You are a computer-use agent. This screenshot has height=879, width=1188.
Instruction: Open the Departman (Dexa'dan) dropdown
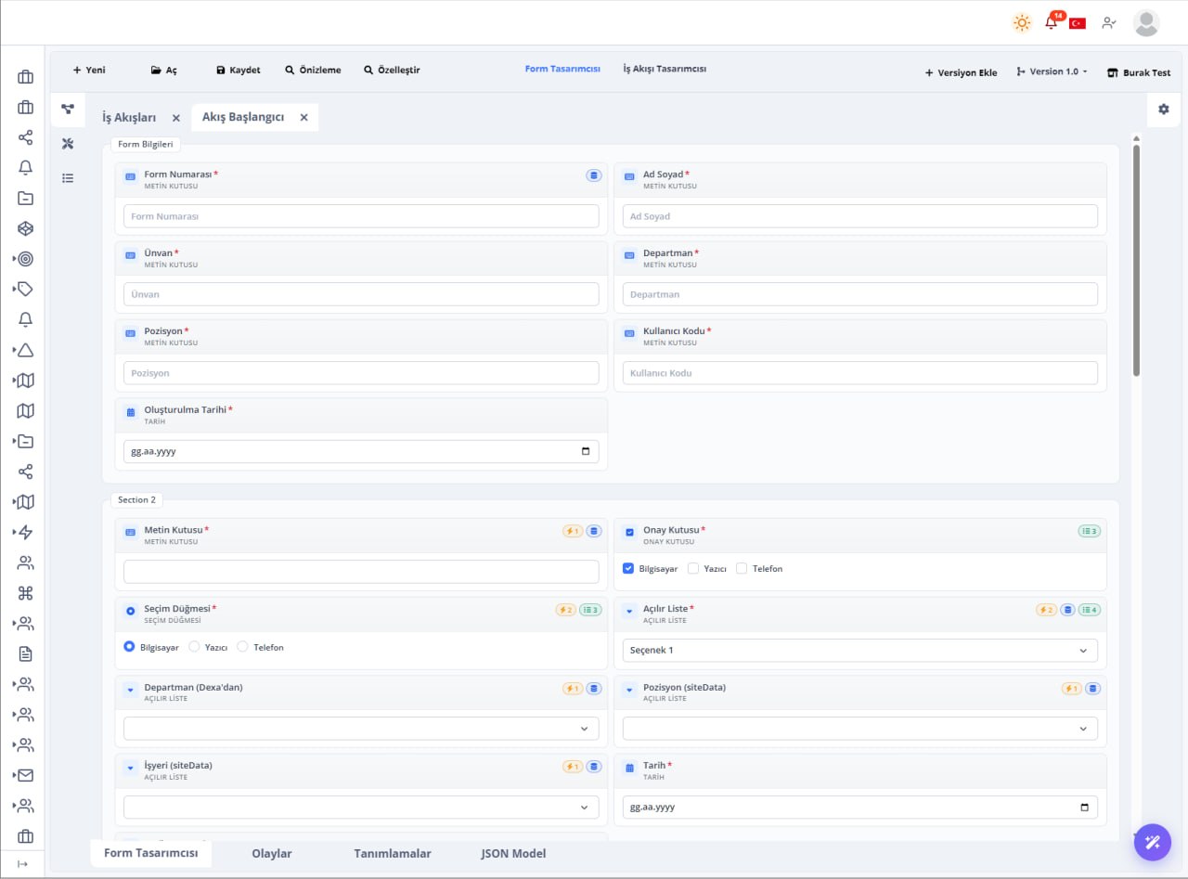pyautogui.click(x=361, y=729)
